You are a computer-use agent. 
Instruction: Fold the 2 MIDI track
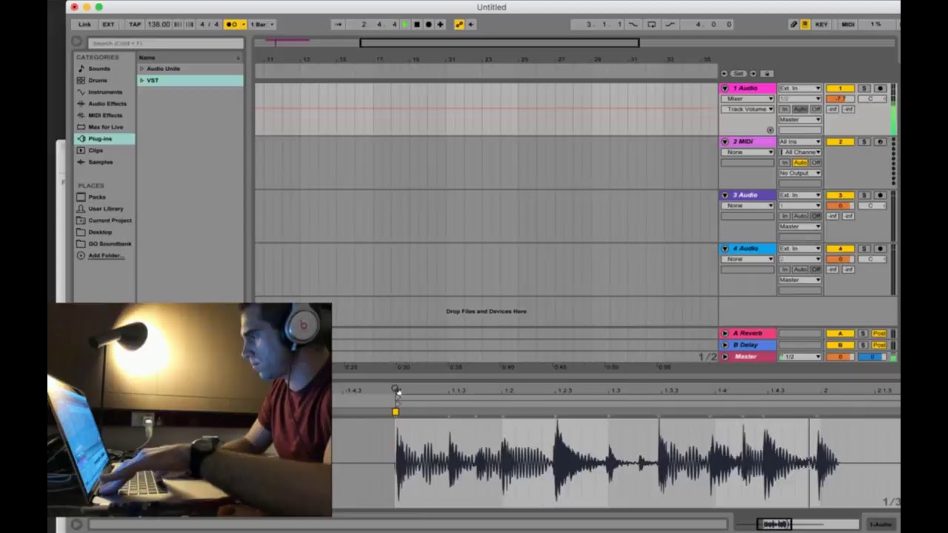click(x=725, y=141)
